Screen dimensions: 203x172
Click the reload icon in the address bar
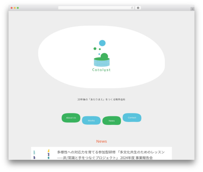point(132,8)
